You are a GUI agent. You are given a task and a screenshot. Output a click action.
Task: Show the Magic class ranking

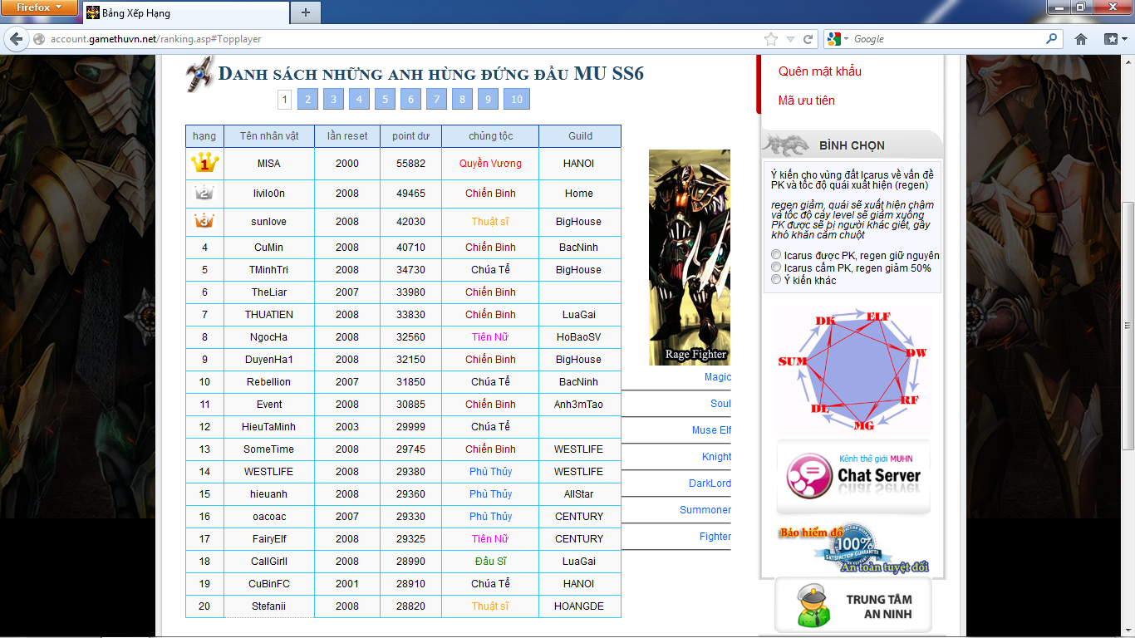[718, 377]
